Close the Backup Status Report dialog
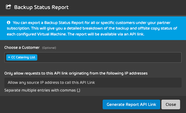Image resolution: width=186 pixels, height=113 pixels. [x=171, y=104]
